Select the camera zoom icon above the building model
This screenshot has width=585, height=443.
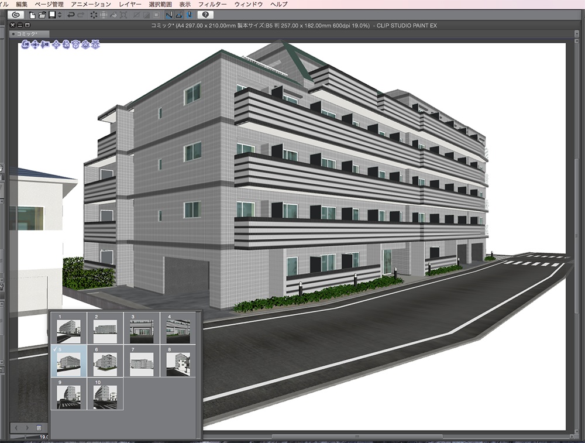coord(44,45)
